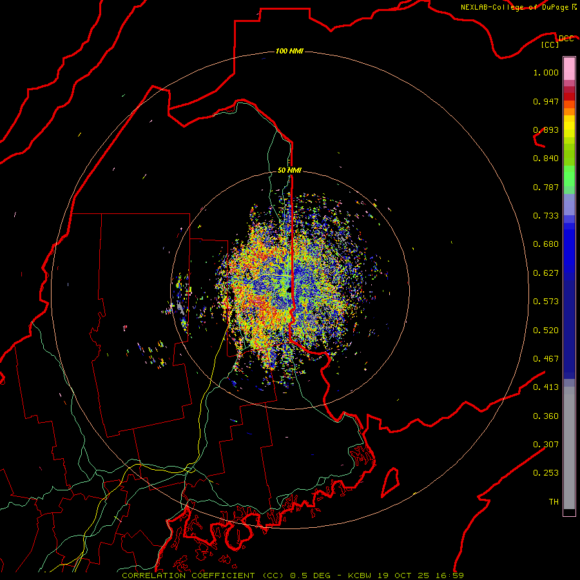The height and width of the screenshot is (580, 580).
Task: Click the 0.680 legend value
Action: 546,244
